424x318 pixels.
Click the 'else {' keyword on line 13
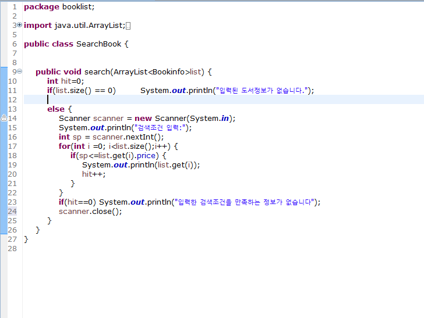coord(59,109)
